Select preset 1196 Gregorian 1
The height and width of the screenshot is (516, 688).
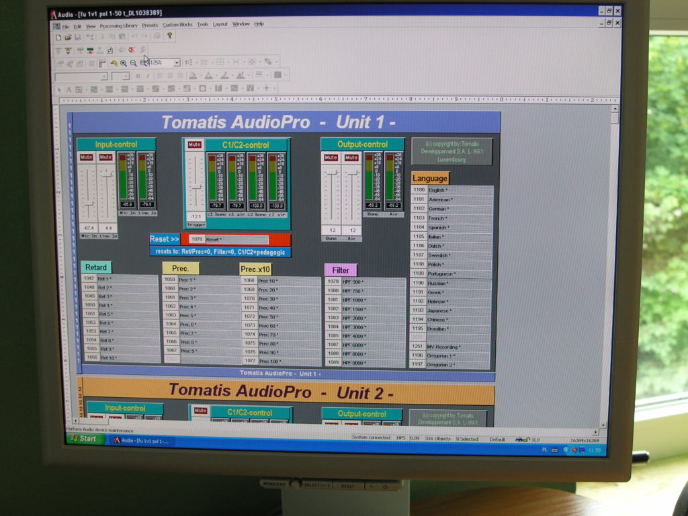point(449,355)
